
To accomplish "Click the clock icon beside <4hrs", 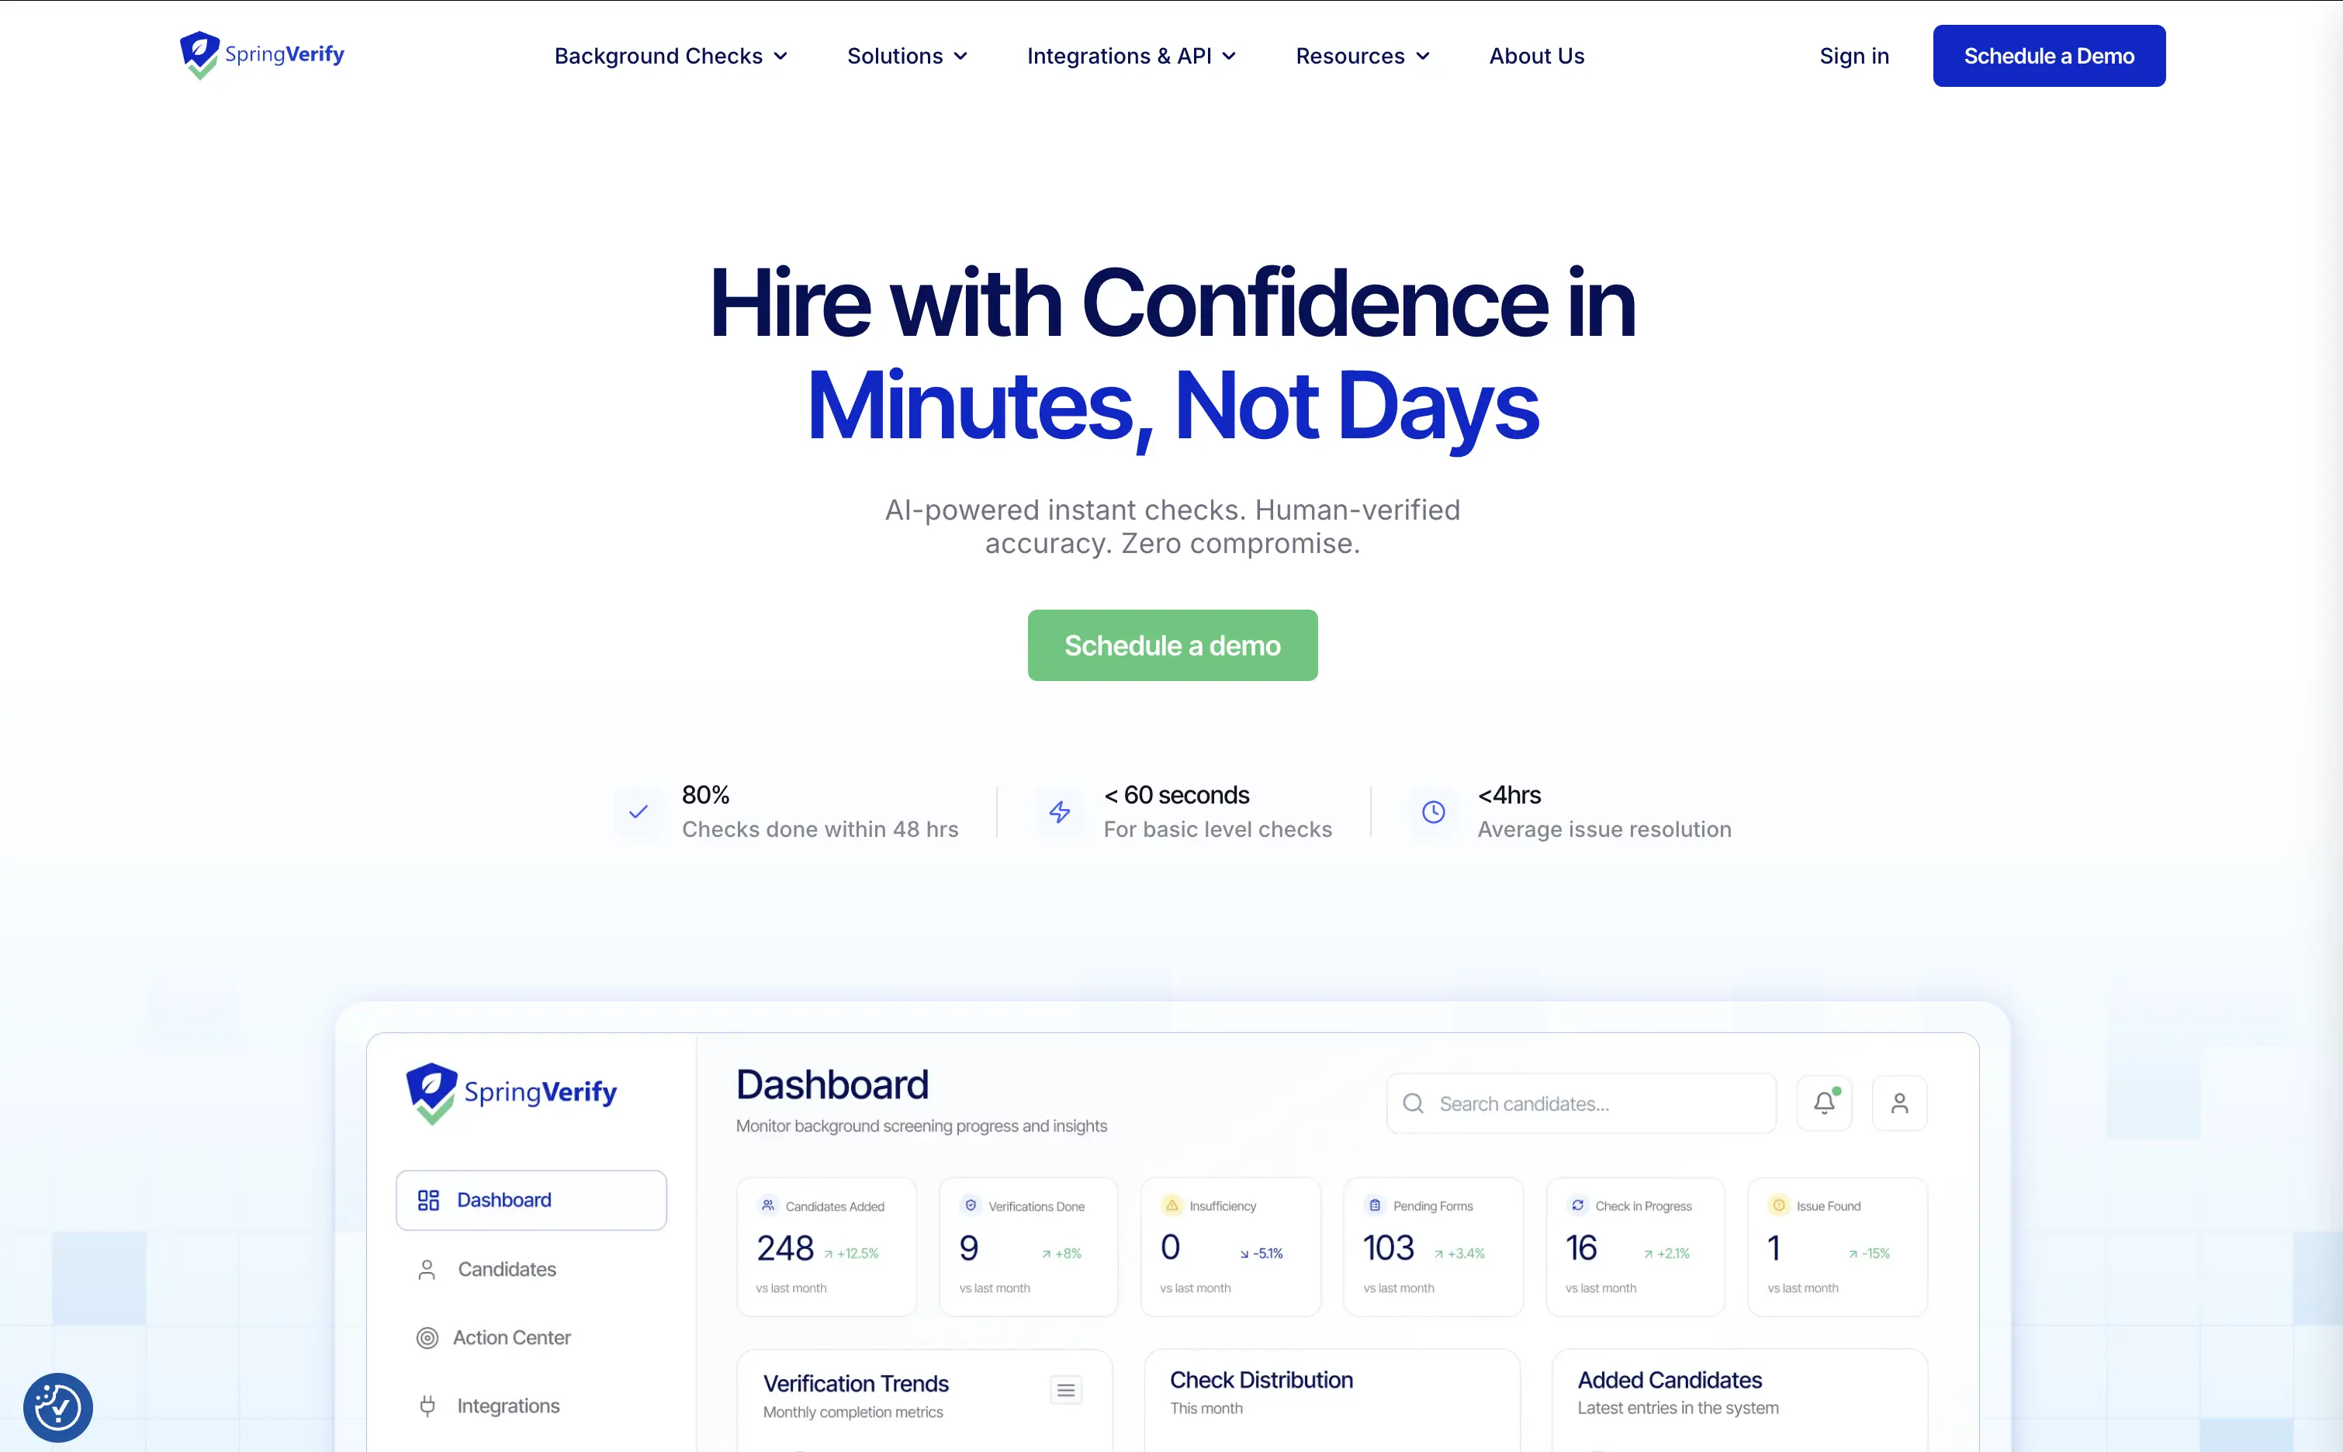I will click(1434, 811).
